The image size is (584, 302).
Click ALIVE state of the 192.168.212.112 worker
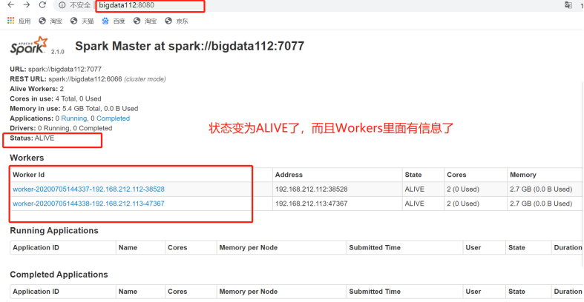[415, 189]
